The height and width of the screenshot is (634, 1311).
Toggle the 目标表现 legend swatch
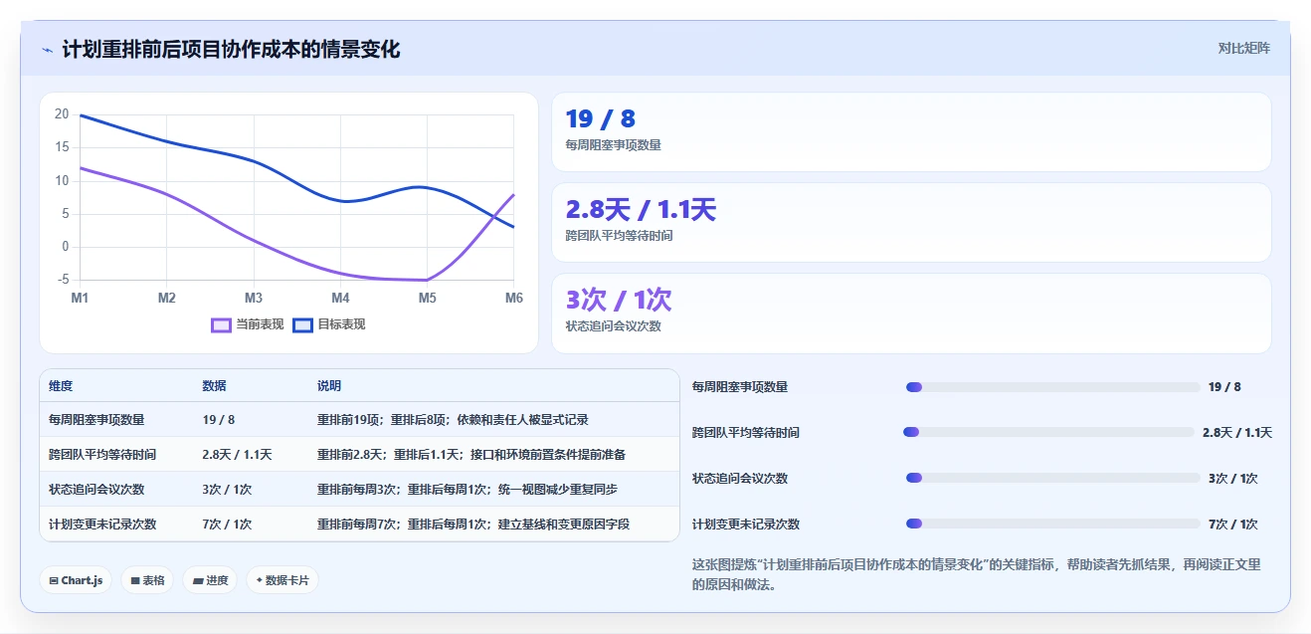[x=302, y=324]
